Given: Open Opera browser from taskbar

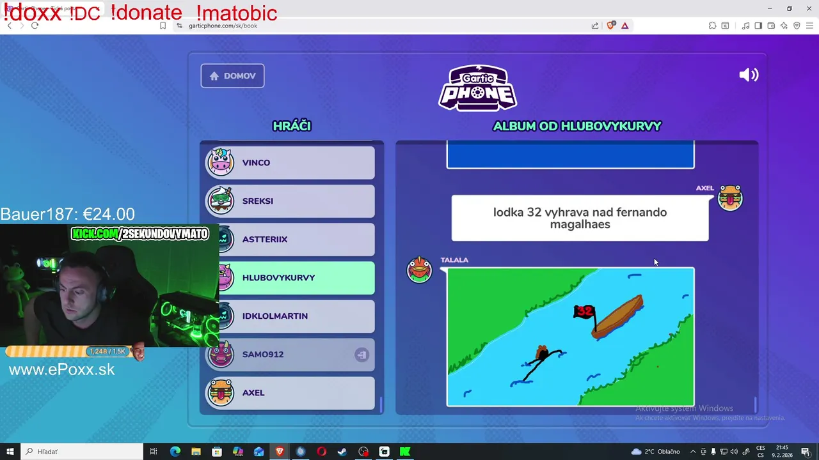Looking at the screenshot, I should 321,452.
